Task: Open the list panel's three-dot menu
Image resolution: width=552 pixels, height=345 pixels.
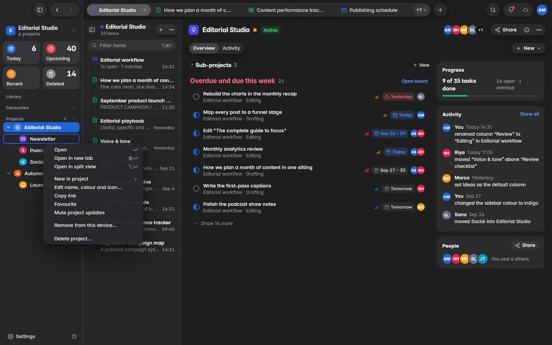Action: 172,30
